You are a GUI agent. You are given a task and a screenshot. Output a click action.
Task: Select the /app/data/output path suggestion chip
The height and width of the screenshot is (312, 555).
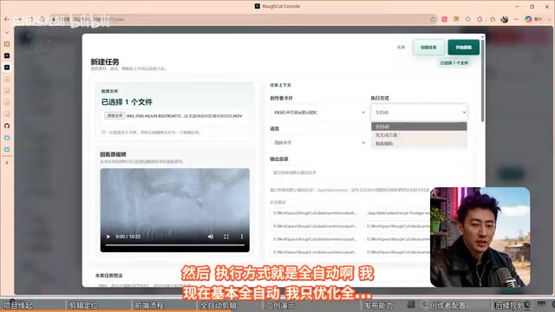click(397, 213)
